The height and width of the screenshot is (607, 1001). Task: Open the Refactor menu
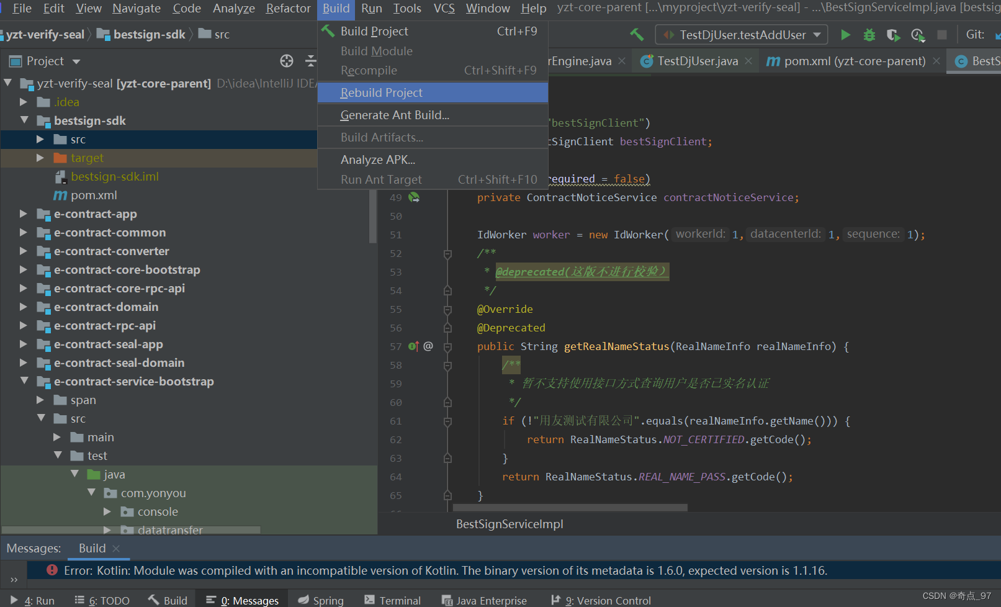288,8
